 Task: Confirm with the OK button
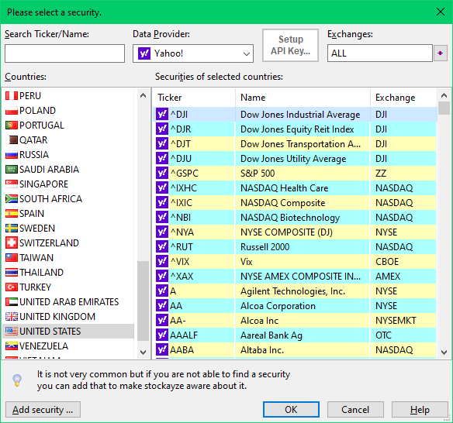pyautogui.click(x=291, y=410)
